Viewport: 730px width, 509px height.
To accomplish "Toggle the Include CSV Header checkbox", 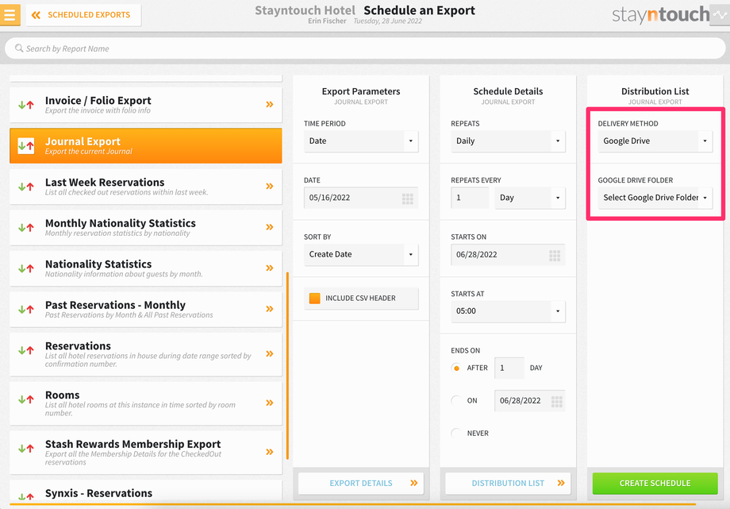I will click(315, 299).
